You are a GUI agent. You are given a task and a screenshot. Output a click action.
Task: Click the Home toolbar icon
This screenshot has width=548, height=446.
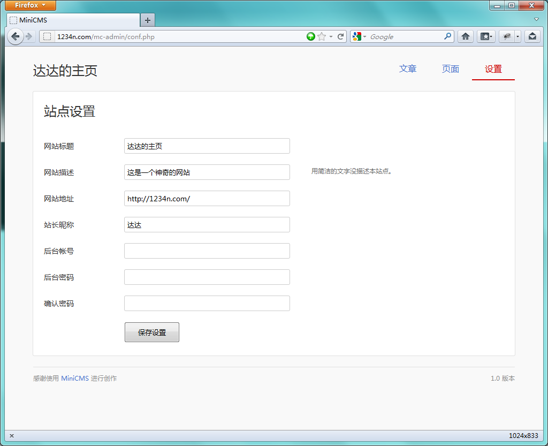pos(466,36)
